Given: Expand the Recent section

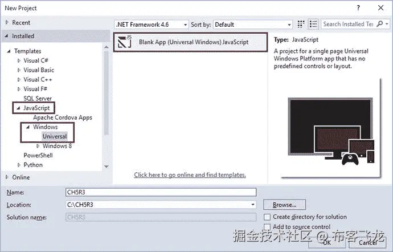Looking at the screenshot, I should 7,22.
